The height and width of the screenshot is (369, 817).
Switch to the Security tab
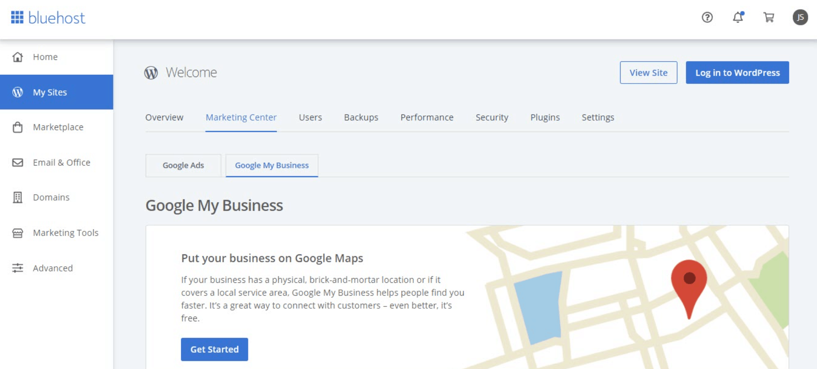coord(492,117)
